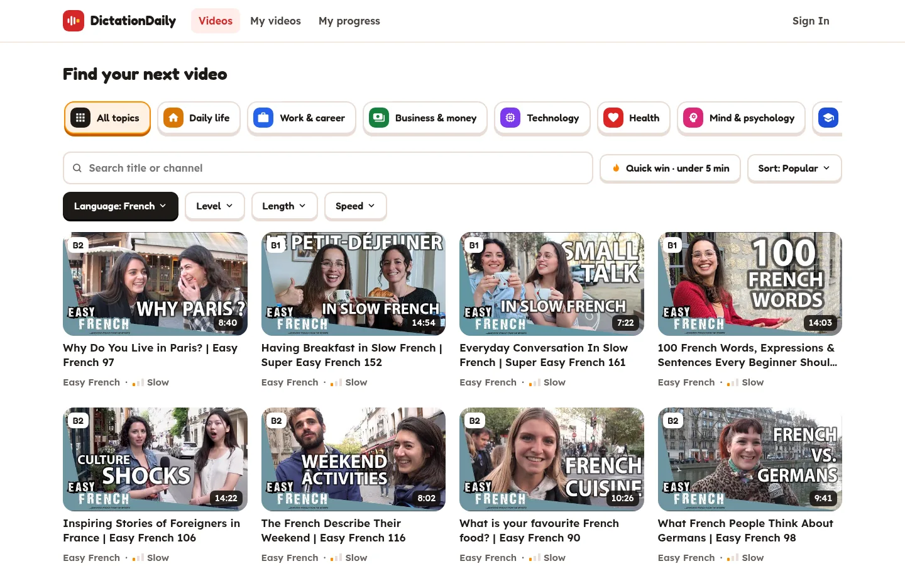The width and height of the screenshot is (905, 566).
Task: Click the flame icon on Quick win
Action: (x=616, y=168)
